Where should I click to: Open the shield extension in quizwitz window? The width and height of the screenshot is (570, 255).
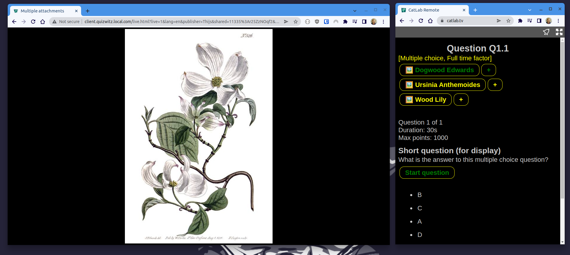coord(317,22)
